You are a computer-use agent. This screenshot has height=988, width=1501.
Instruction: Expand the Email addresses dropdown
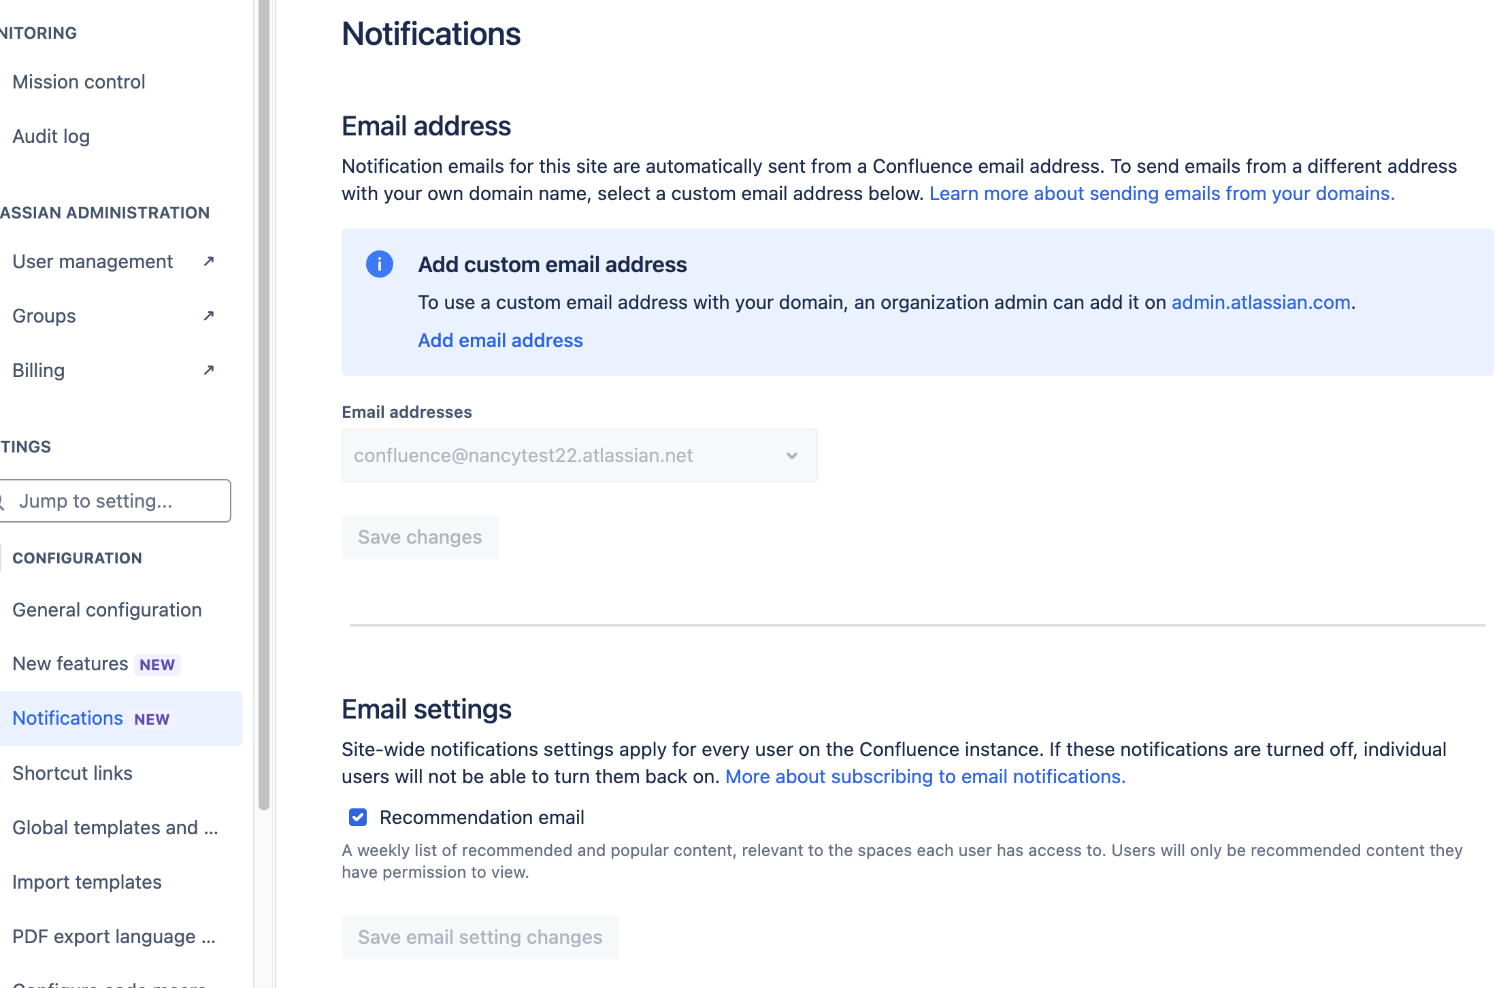791,455
